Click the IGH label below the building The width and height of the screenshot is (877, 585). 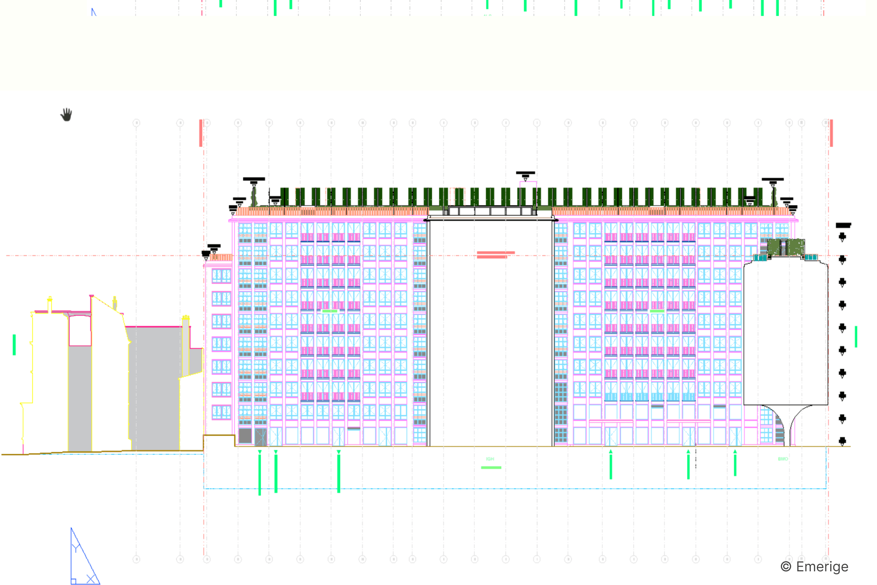click(x=490, y=459)
